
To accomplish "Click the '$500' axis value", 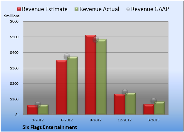I will coord(14,37).
